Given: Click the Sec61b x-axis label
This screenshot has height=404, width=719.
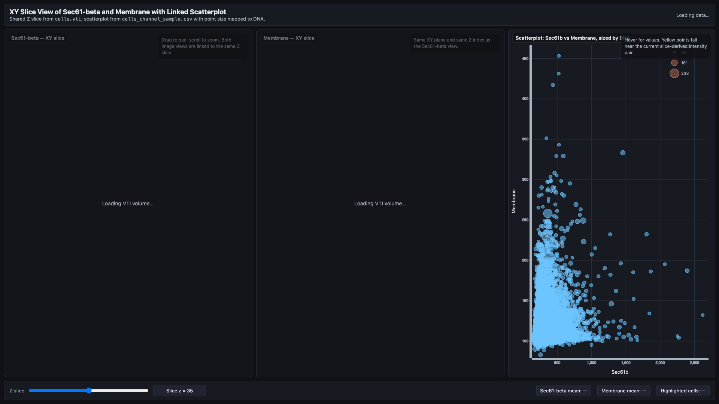Looking at the screenshot, I should (620, 372).
